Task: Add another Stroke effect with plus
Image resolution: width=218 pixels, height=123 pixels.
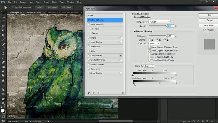Action: click(121, 38)
